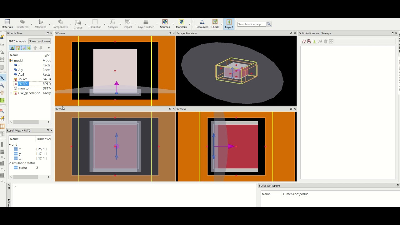Select the arrow pointer tool in sidebar
This screenshot has width=400, height=225.
click(x=2, y=78)
